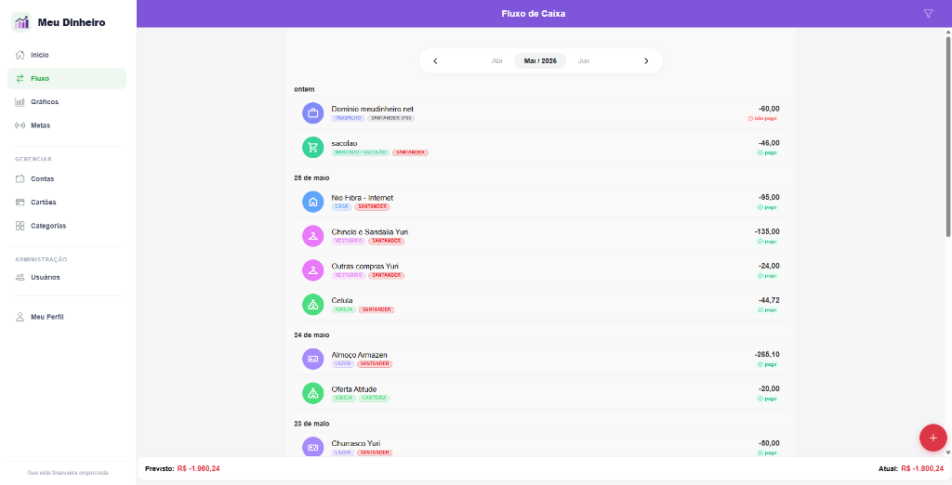The height and width of the screenshot is (485, 952).
Task: Click leisure icon of Almoço Armazen
Action: (x=312, y=359)
